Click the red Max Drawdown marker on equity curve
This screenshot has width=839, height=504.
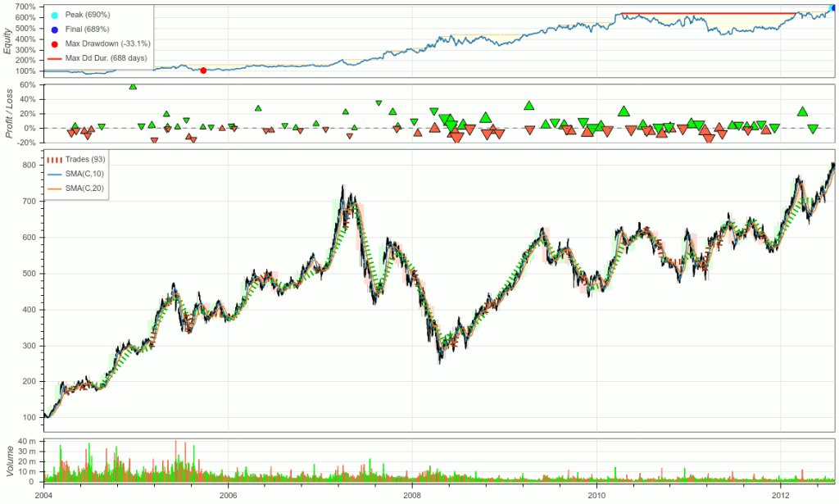203,70
